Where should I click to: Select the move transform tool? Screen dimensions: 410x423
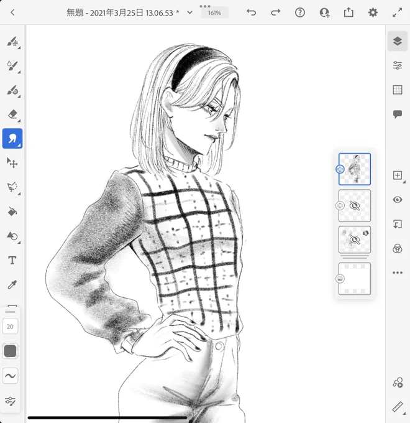(12, 163)
